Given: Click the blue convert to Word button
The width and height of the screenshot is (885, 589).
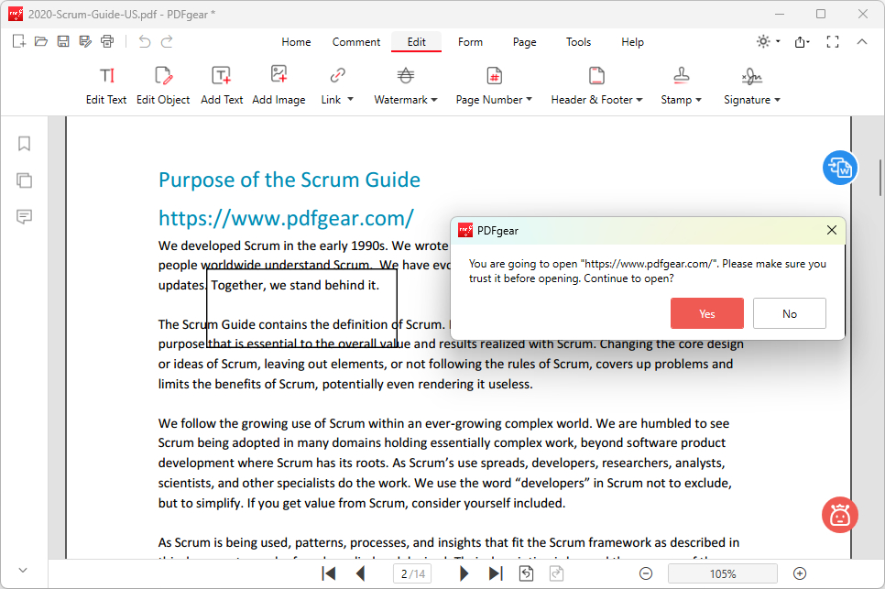Looking at the screenshot, I should tap(839, 168).
